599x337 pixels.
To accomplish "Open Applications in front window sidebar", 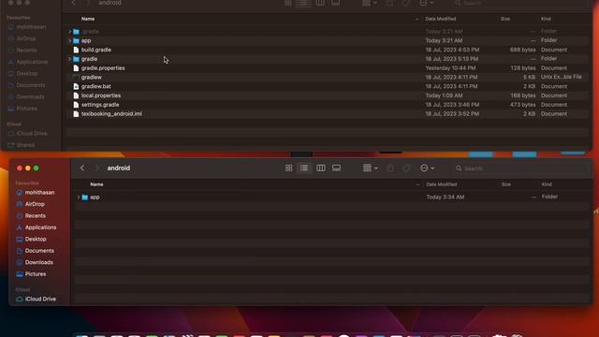I will tap(37, 227).
